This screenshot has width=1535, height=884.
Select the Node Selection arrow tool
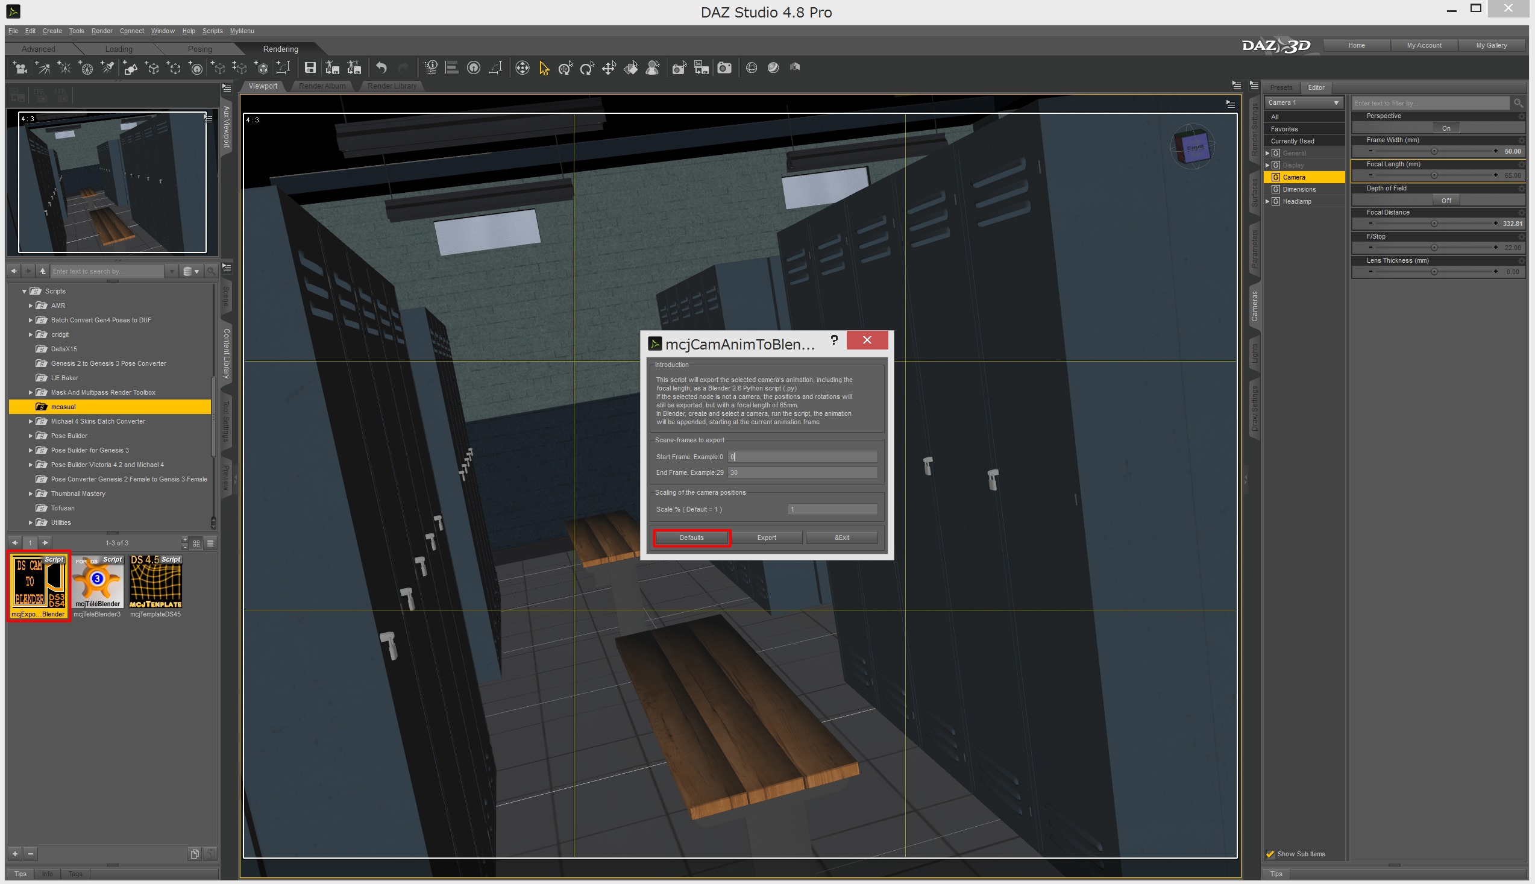click(544, 68)
